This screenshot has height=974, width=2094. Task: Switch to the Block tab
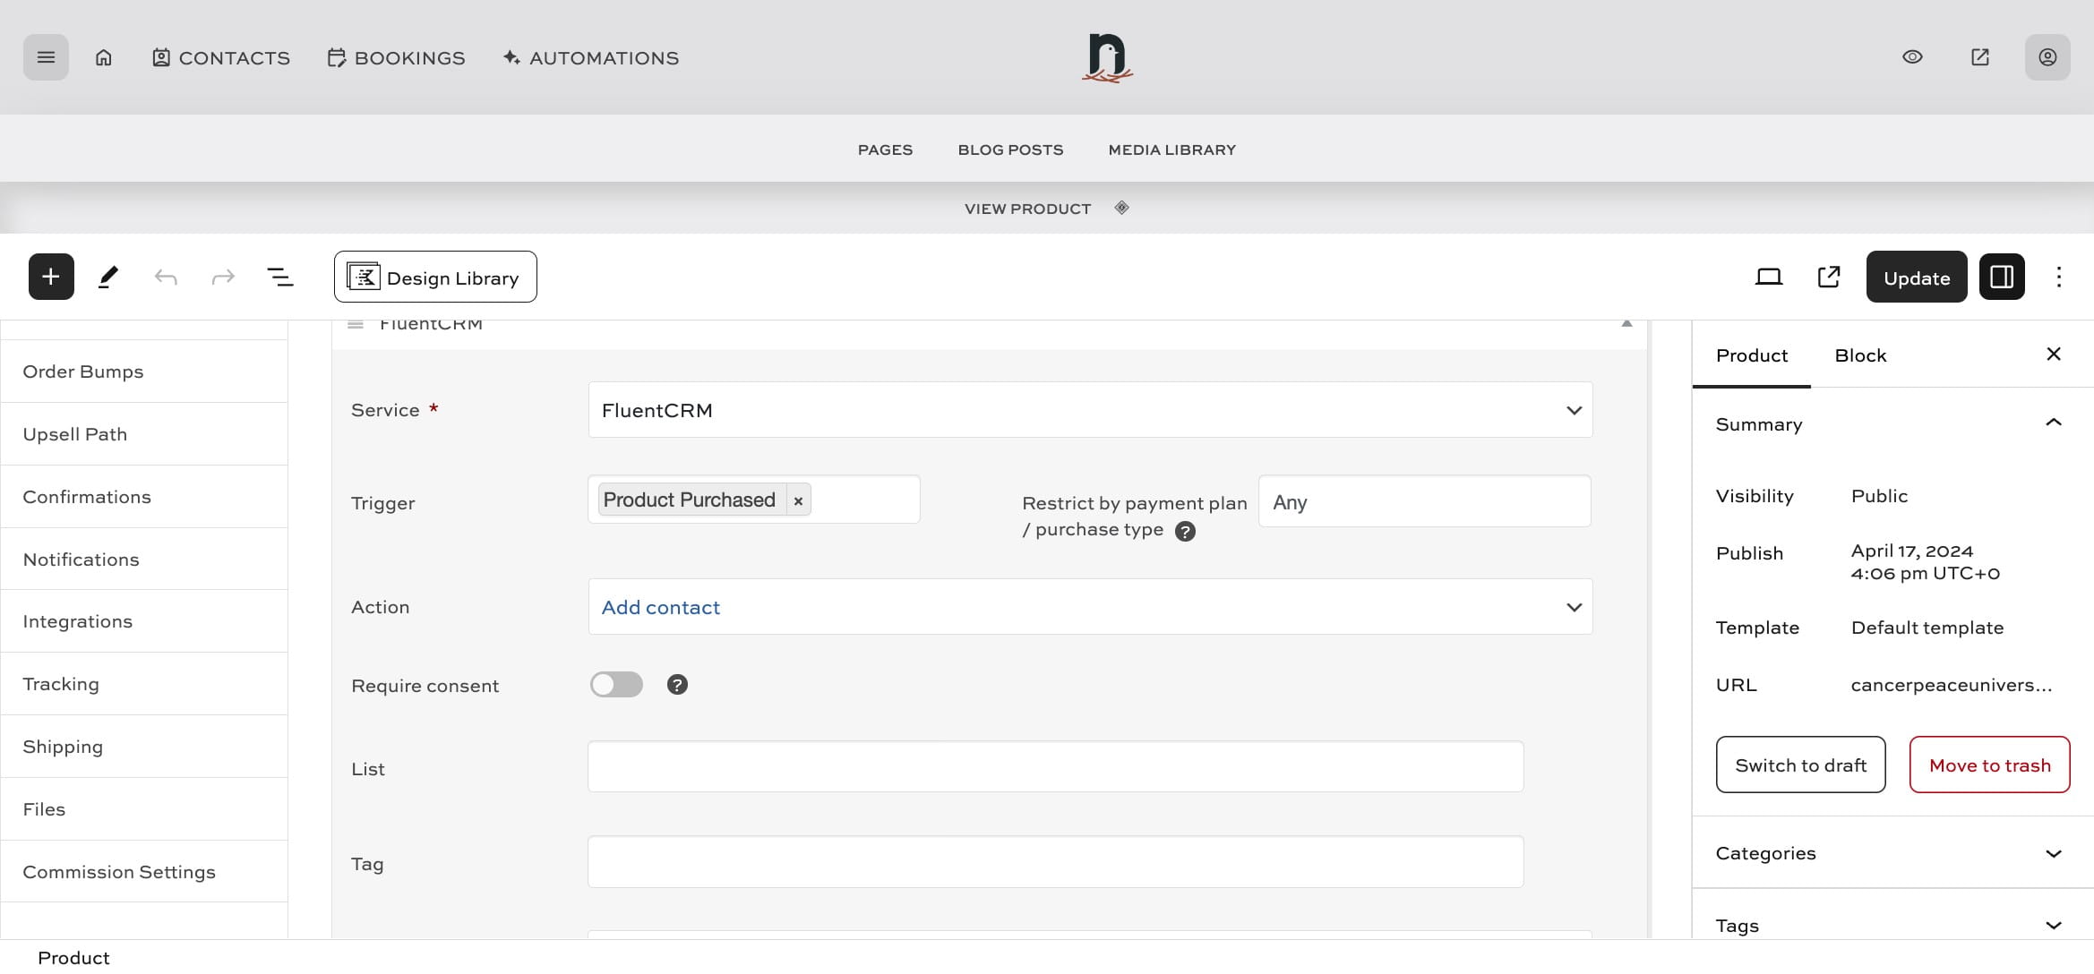coord(1860,355)
